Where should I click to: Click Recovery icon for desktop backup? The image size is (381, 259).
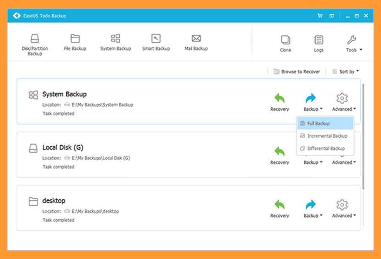(x=280, y=208)
